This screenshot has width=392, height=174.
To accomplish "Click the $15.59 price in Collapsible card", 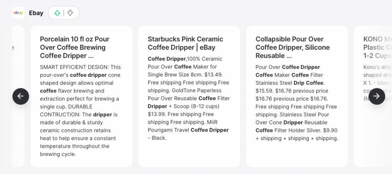I will pos(264,90).
